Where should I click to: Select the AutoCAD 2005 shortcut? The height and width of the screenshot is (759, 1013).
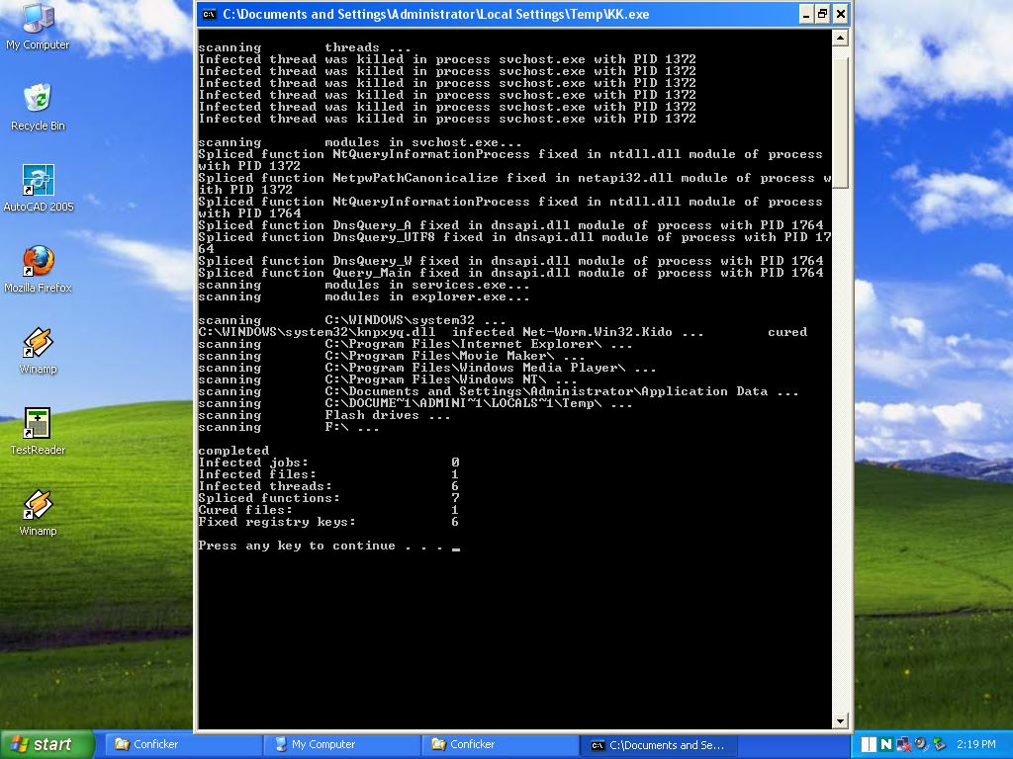click(39, 189)
